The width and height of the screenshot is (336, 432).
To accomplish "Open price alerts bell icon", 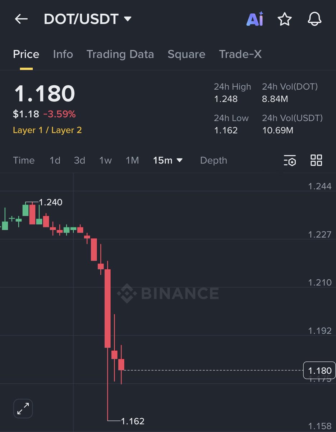I will tap(314, 19).
